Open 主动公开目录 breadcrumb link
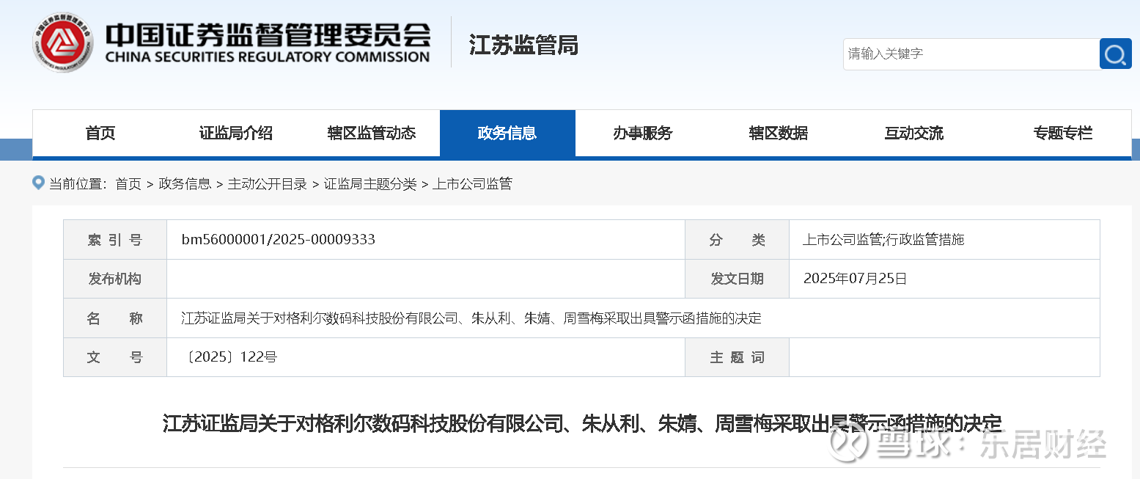This screenshot has width=1140, height=479. pyautogui.click(x=268, y=183)
